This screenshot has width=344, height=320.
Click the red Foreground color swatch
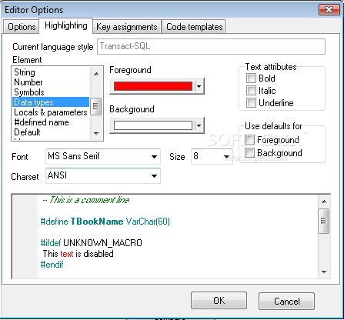pos(153,86)
